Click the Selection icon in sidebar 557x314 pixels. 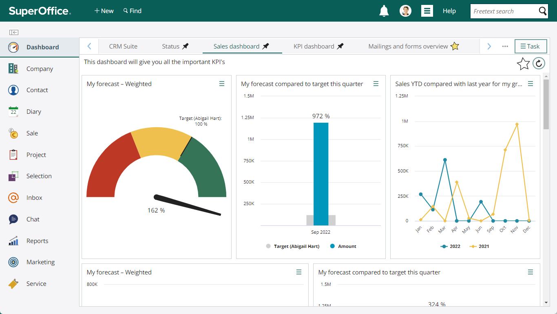13,176
